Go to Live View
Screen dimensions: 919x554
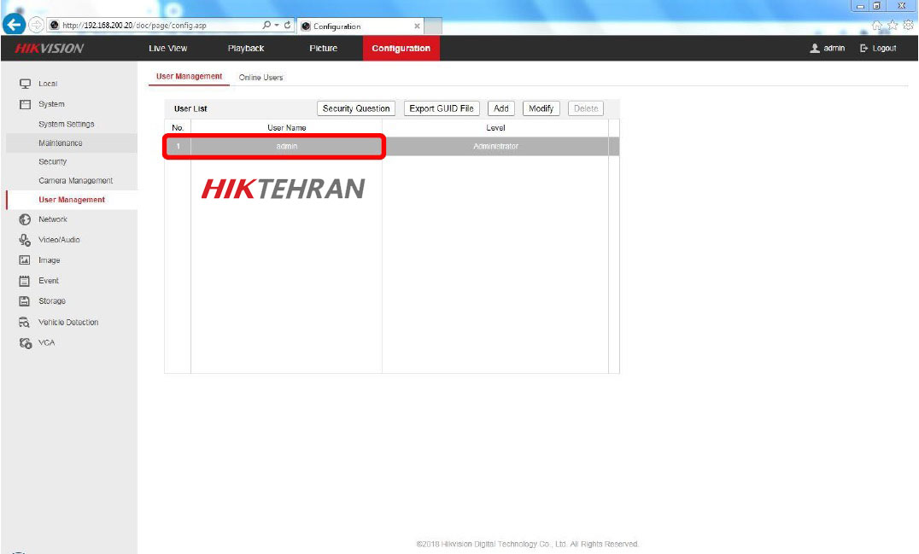pyautogui.click(x=167, y=48)
